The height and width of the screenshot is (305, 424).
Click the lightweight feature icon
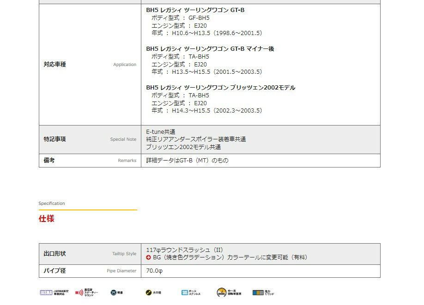(114, 293)
